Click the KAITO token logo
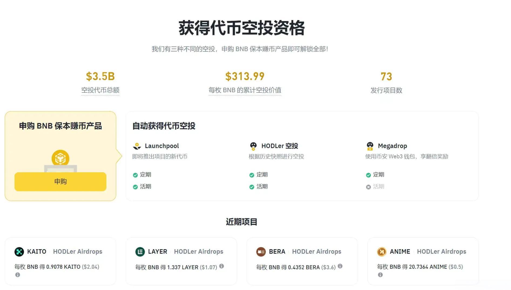The width and height of the screenshot is (511, 290). coord(19,252)
